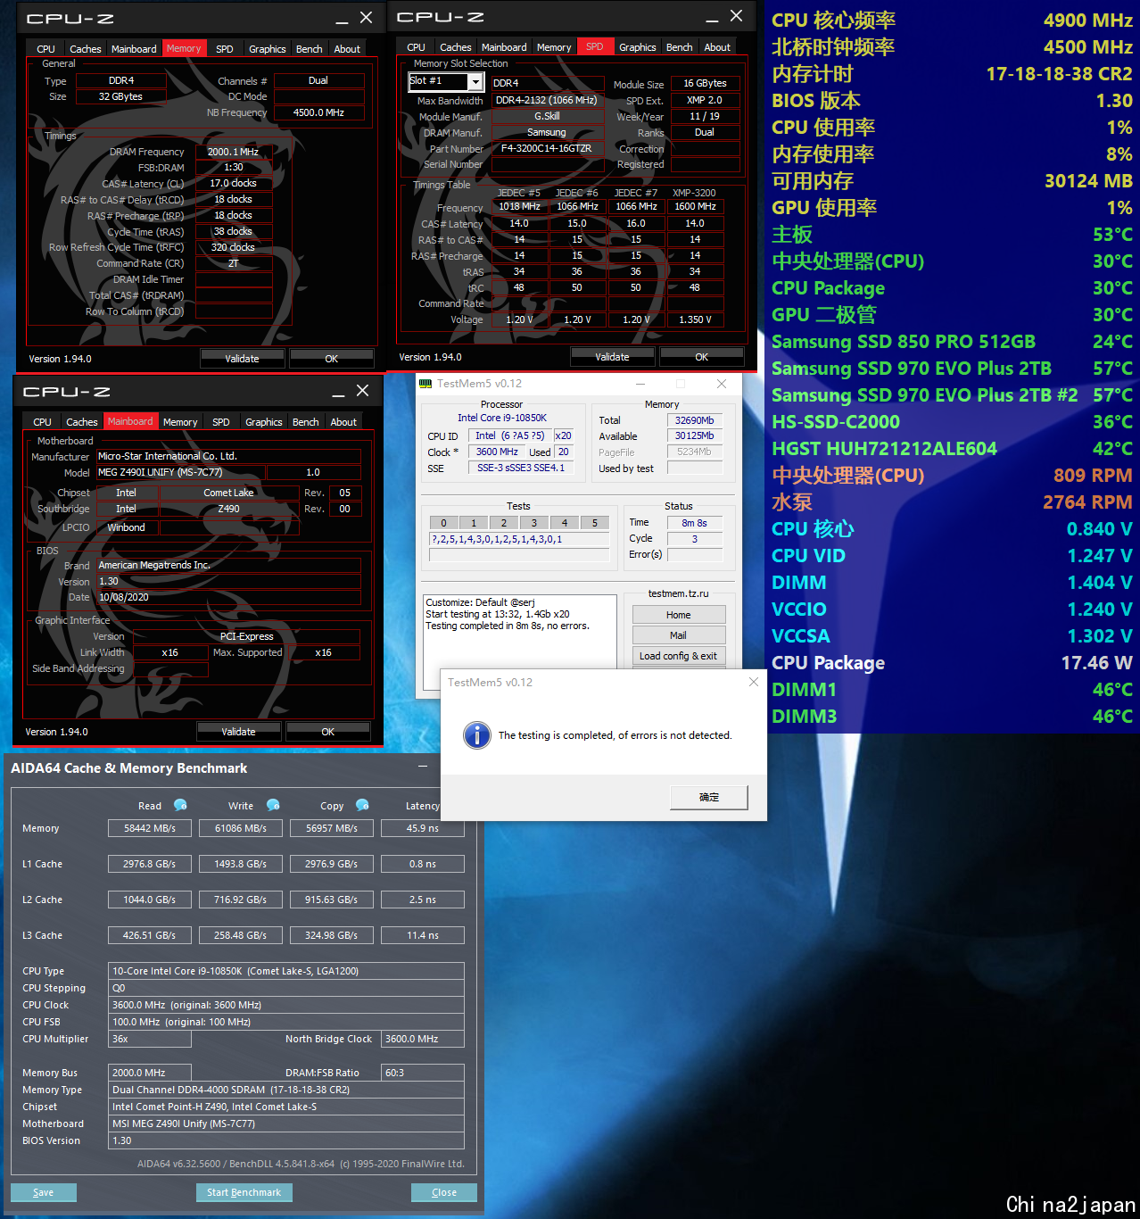
Task: Click the BIOS date 10/08/2020
Action: pyautogui.click(x=228, y=598)
